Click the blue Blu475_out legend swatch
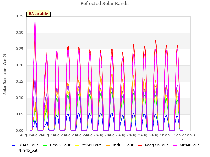This screenshot has height=157, width=210. coord(14,145)
